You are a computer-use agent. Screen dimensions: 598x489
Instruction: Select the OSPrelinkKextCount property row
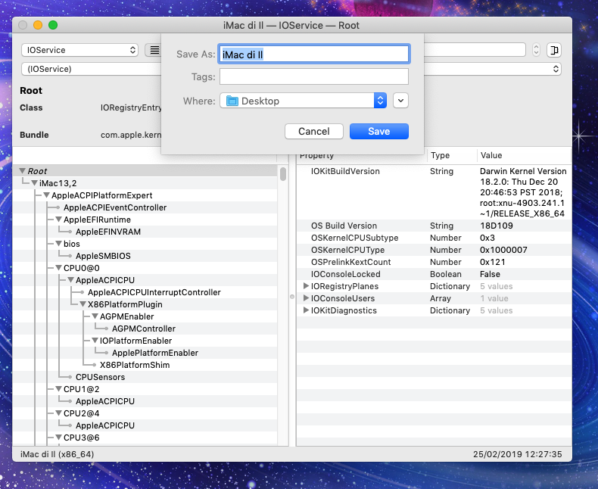click(x=434, y=262)
